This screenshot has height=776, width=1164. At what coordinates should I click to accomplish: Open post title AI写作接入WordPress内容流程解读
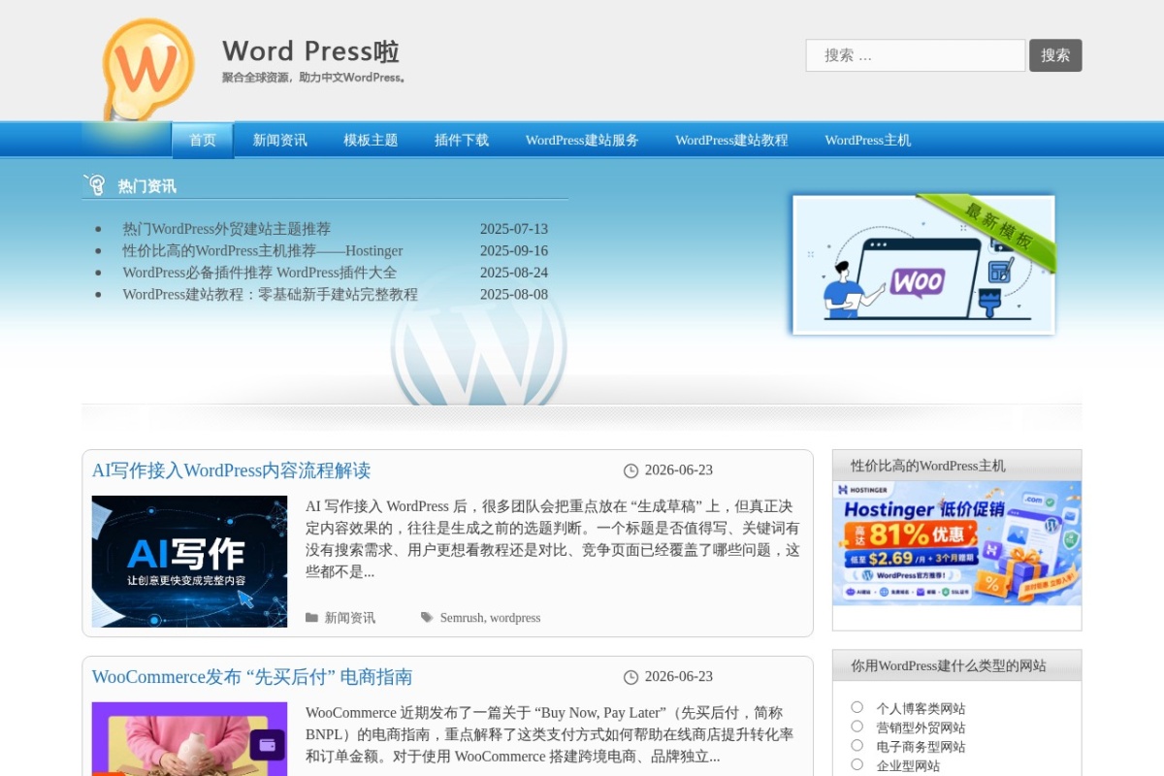click(232, 470)
